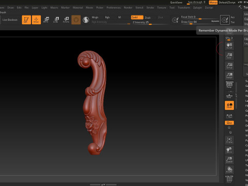Toggle the Zadd mode
This screenshot has width=248, height=186.
(137, 17)
